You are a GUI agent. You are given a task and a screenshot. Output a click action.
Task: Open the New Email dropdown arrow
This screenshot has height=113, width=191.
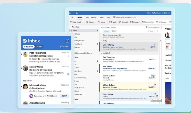[82, 22]
